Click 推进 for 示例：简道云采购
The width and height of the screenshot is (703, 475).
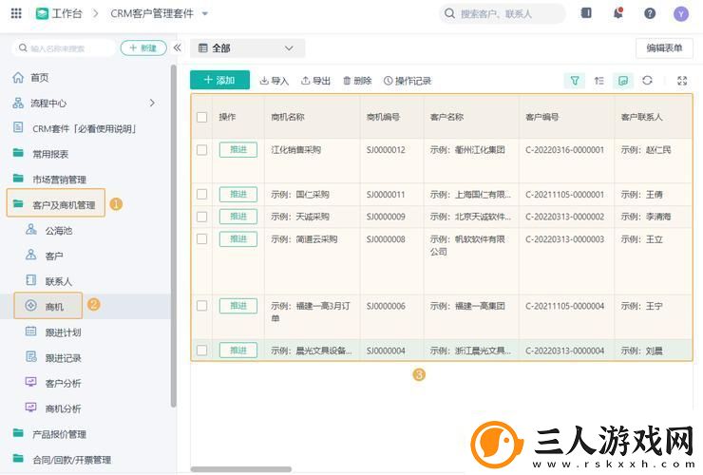pos(238,239)
